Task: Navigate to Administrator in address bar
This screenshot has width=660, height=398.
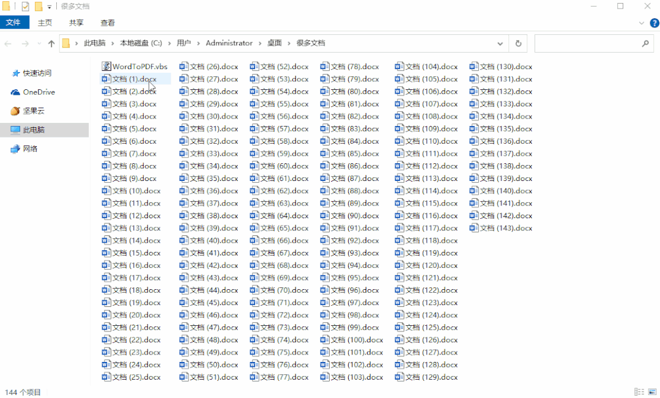Action: (229, 43)
